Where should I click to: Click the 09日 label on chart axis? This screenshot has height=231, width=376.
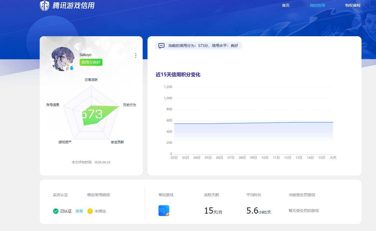[x=253, y=158]
